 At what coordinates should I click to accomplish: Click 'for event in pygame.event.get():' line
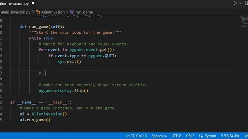click(76, 50)
